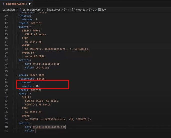The height and width of the screenshot is (138, 171).
Task: Open the extension folder breadcrumb
Action: coord(9,10)
